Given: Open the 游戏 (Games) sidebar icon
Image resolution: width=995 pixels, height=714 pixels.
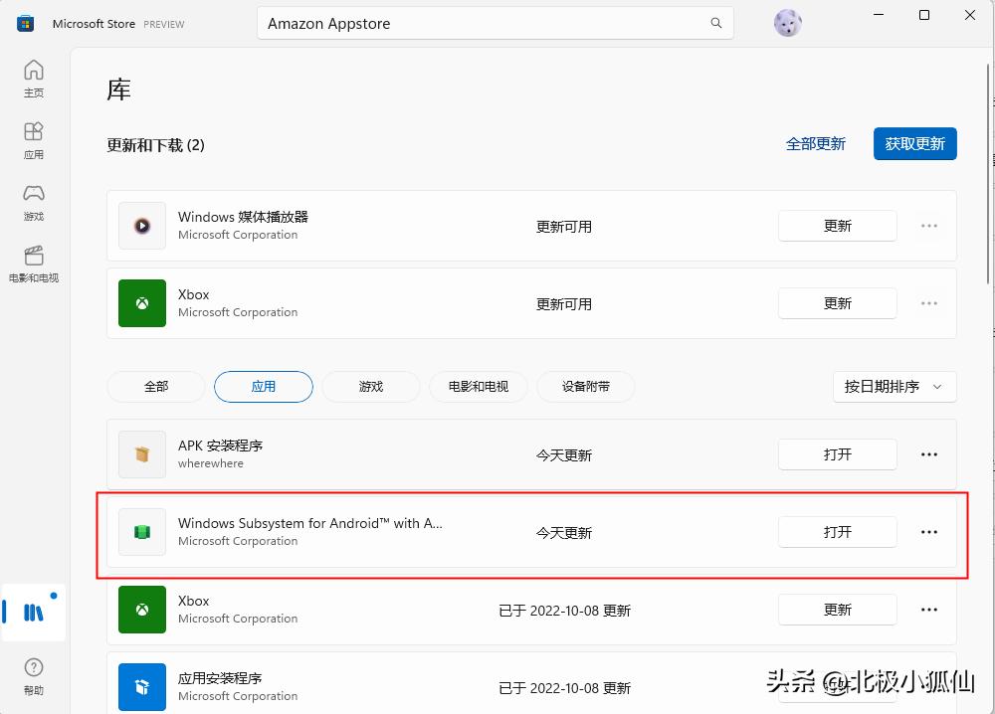Looking at the screenshot, I should [33, 200].
